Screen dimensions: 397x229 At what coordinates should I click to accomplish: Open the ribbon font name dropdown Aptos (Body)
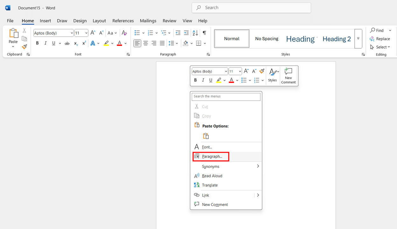click(72, 33)
